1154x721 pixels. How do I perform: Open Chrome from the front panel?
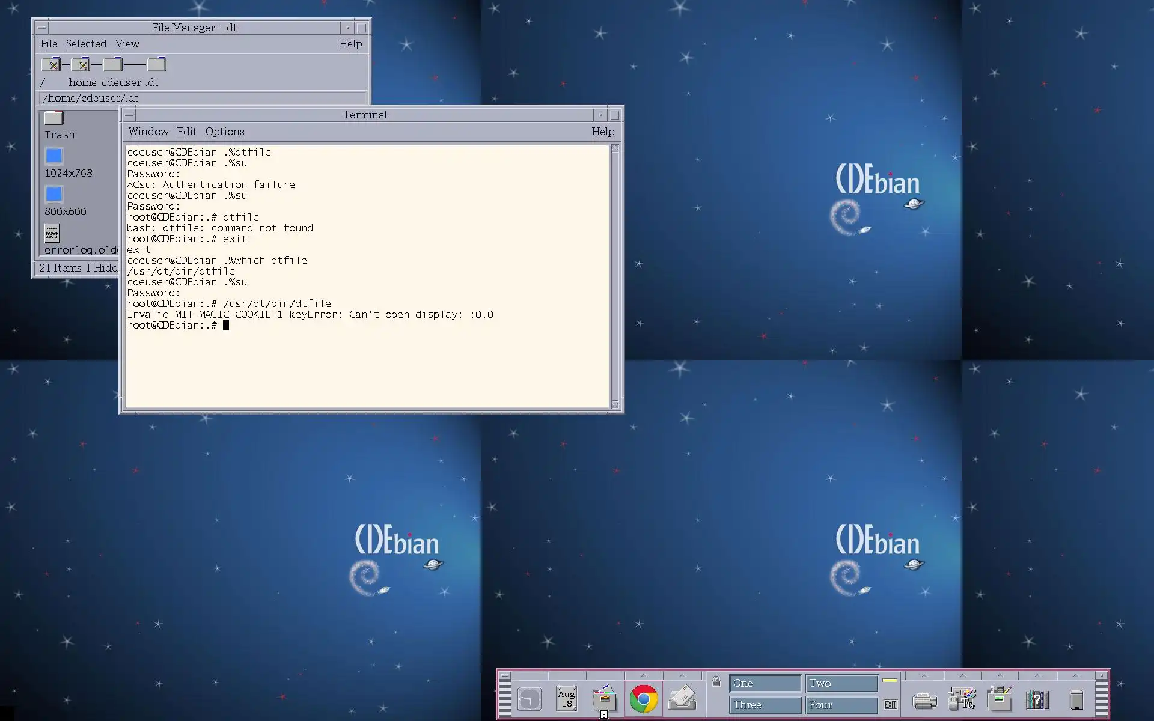(643, 699)
